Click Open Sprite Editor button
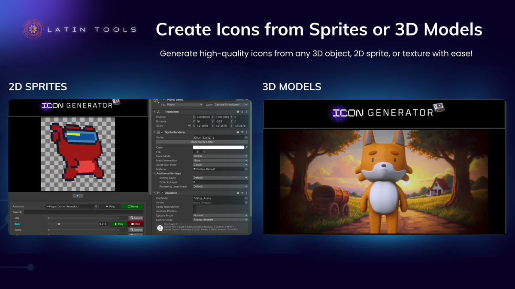The width and height of the screenshot is (515, 289). coord(202,142)
